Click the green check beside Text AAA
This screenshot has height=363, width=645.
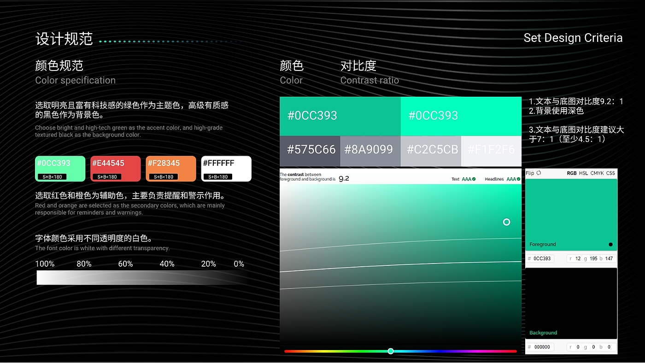[474, 179]
